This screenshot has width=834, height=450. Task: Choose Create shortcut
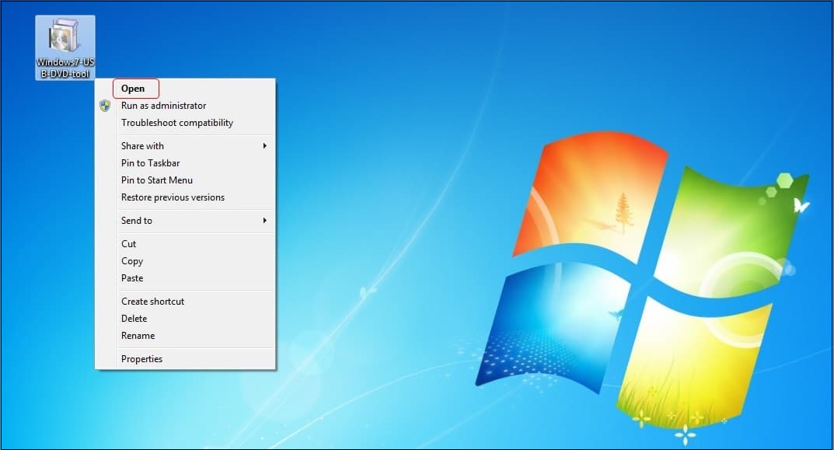185,301
